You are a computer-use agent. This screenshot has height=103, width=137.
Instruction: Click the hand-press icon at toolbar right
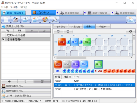coord(131,20)
